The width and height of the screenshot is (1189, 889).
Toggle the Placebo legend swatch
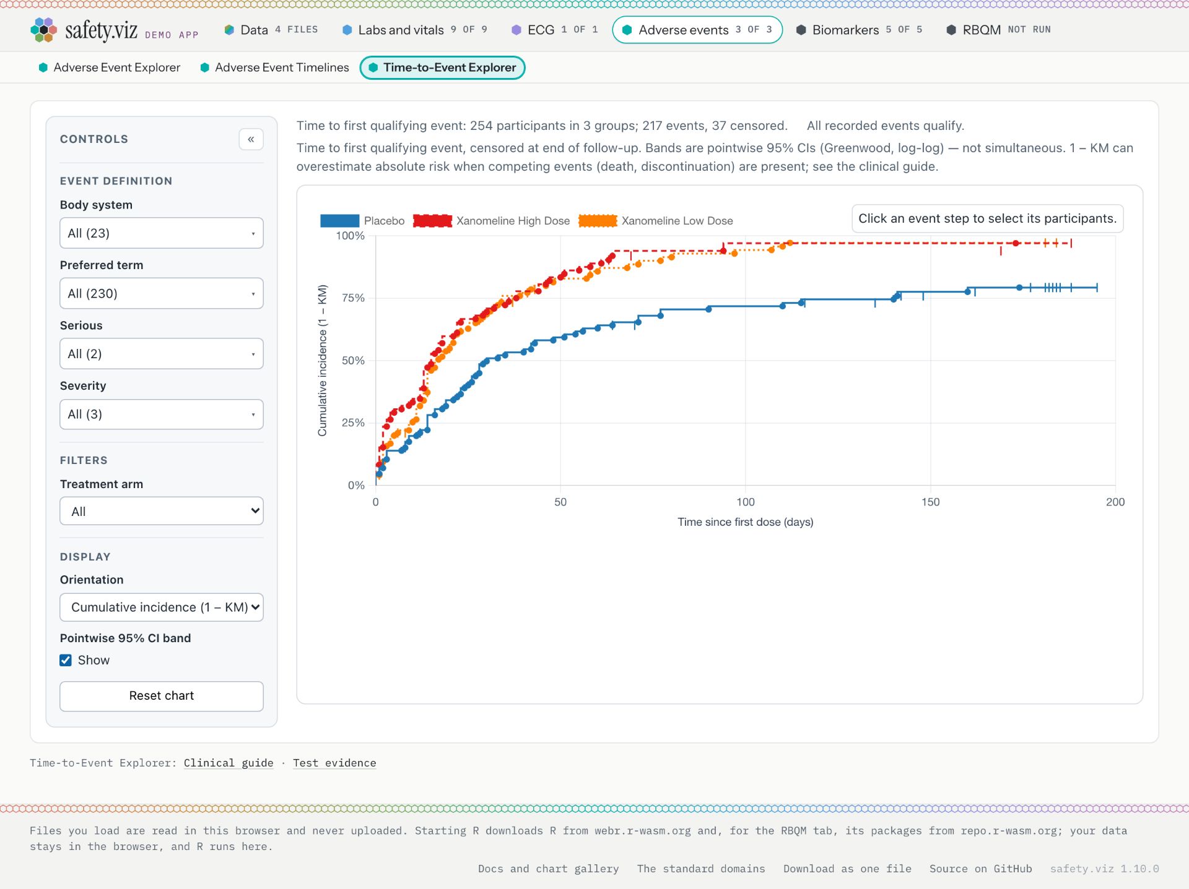pos(339,221)
